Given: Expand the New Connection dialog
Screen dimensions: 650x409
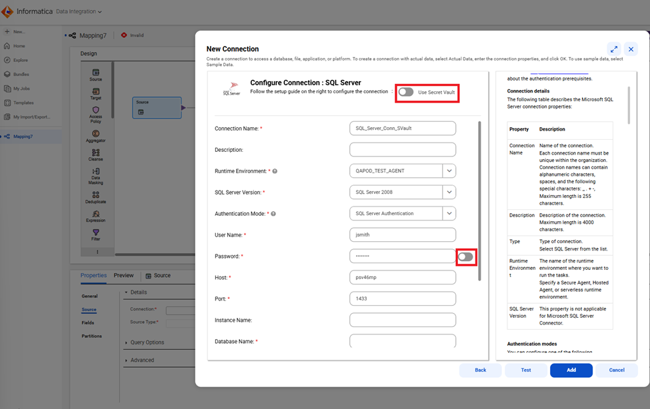Looking at the screenshot, I should 614,49.
